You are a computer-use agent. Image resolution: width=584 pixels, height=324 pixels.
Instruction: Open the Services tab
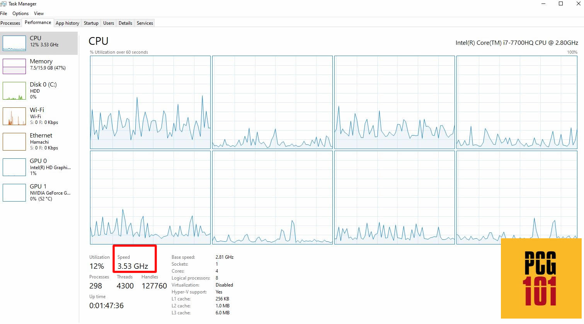tap(145, 23)
